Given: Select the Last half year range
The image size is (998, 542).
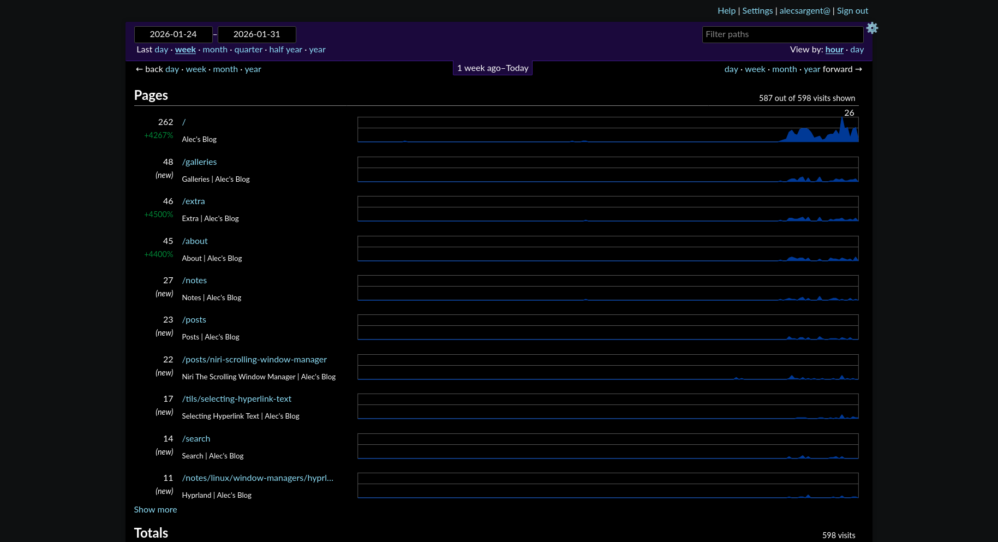Looking at the screenshot, I should [285, 50].
